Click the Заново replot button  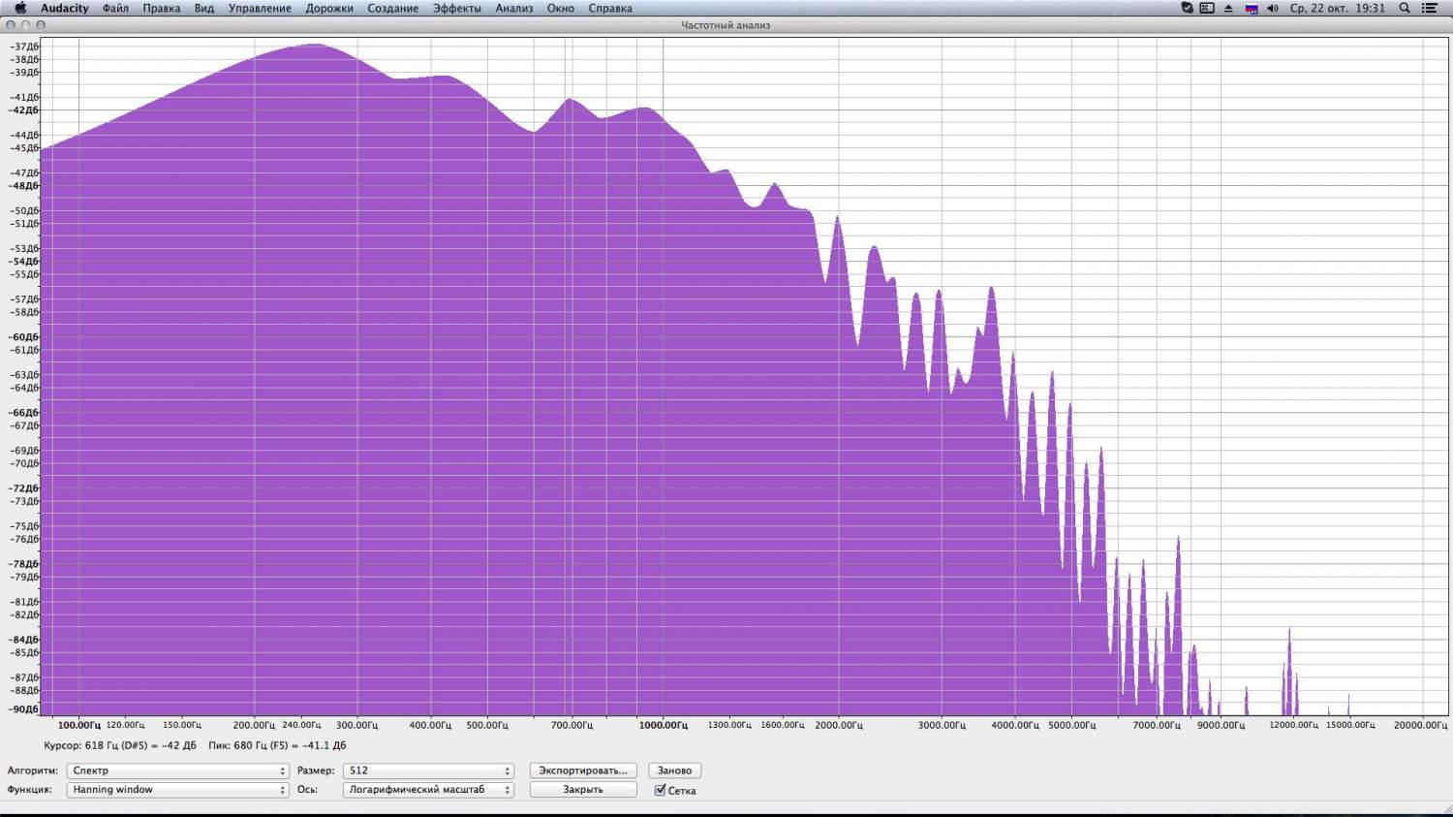pyautogui.click(x=674, y=770)
